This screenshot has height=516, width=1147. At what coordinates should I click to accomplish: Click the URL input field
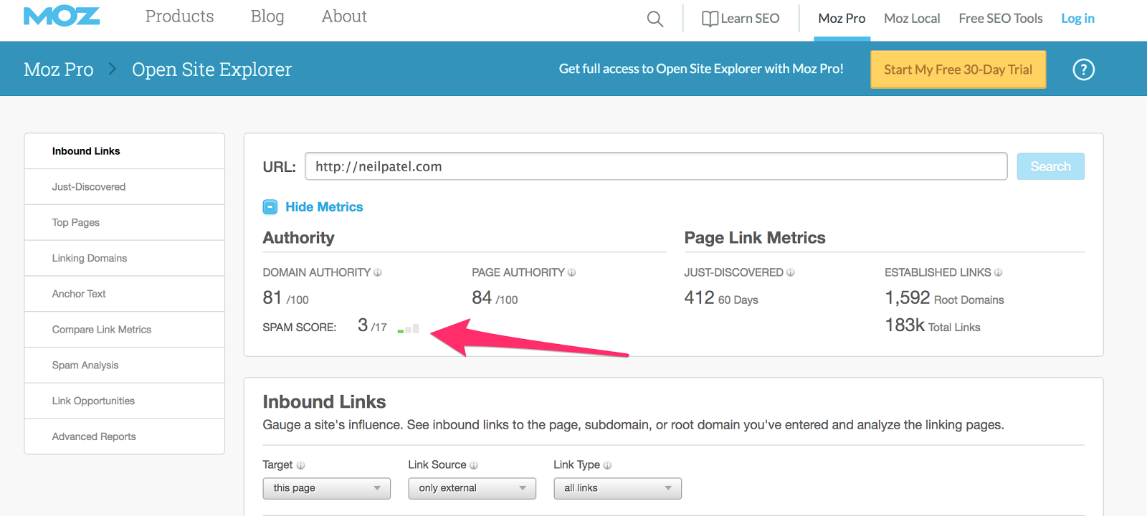656,166
